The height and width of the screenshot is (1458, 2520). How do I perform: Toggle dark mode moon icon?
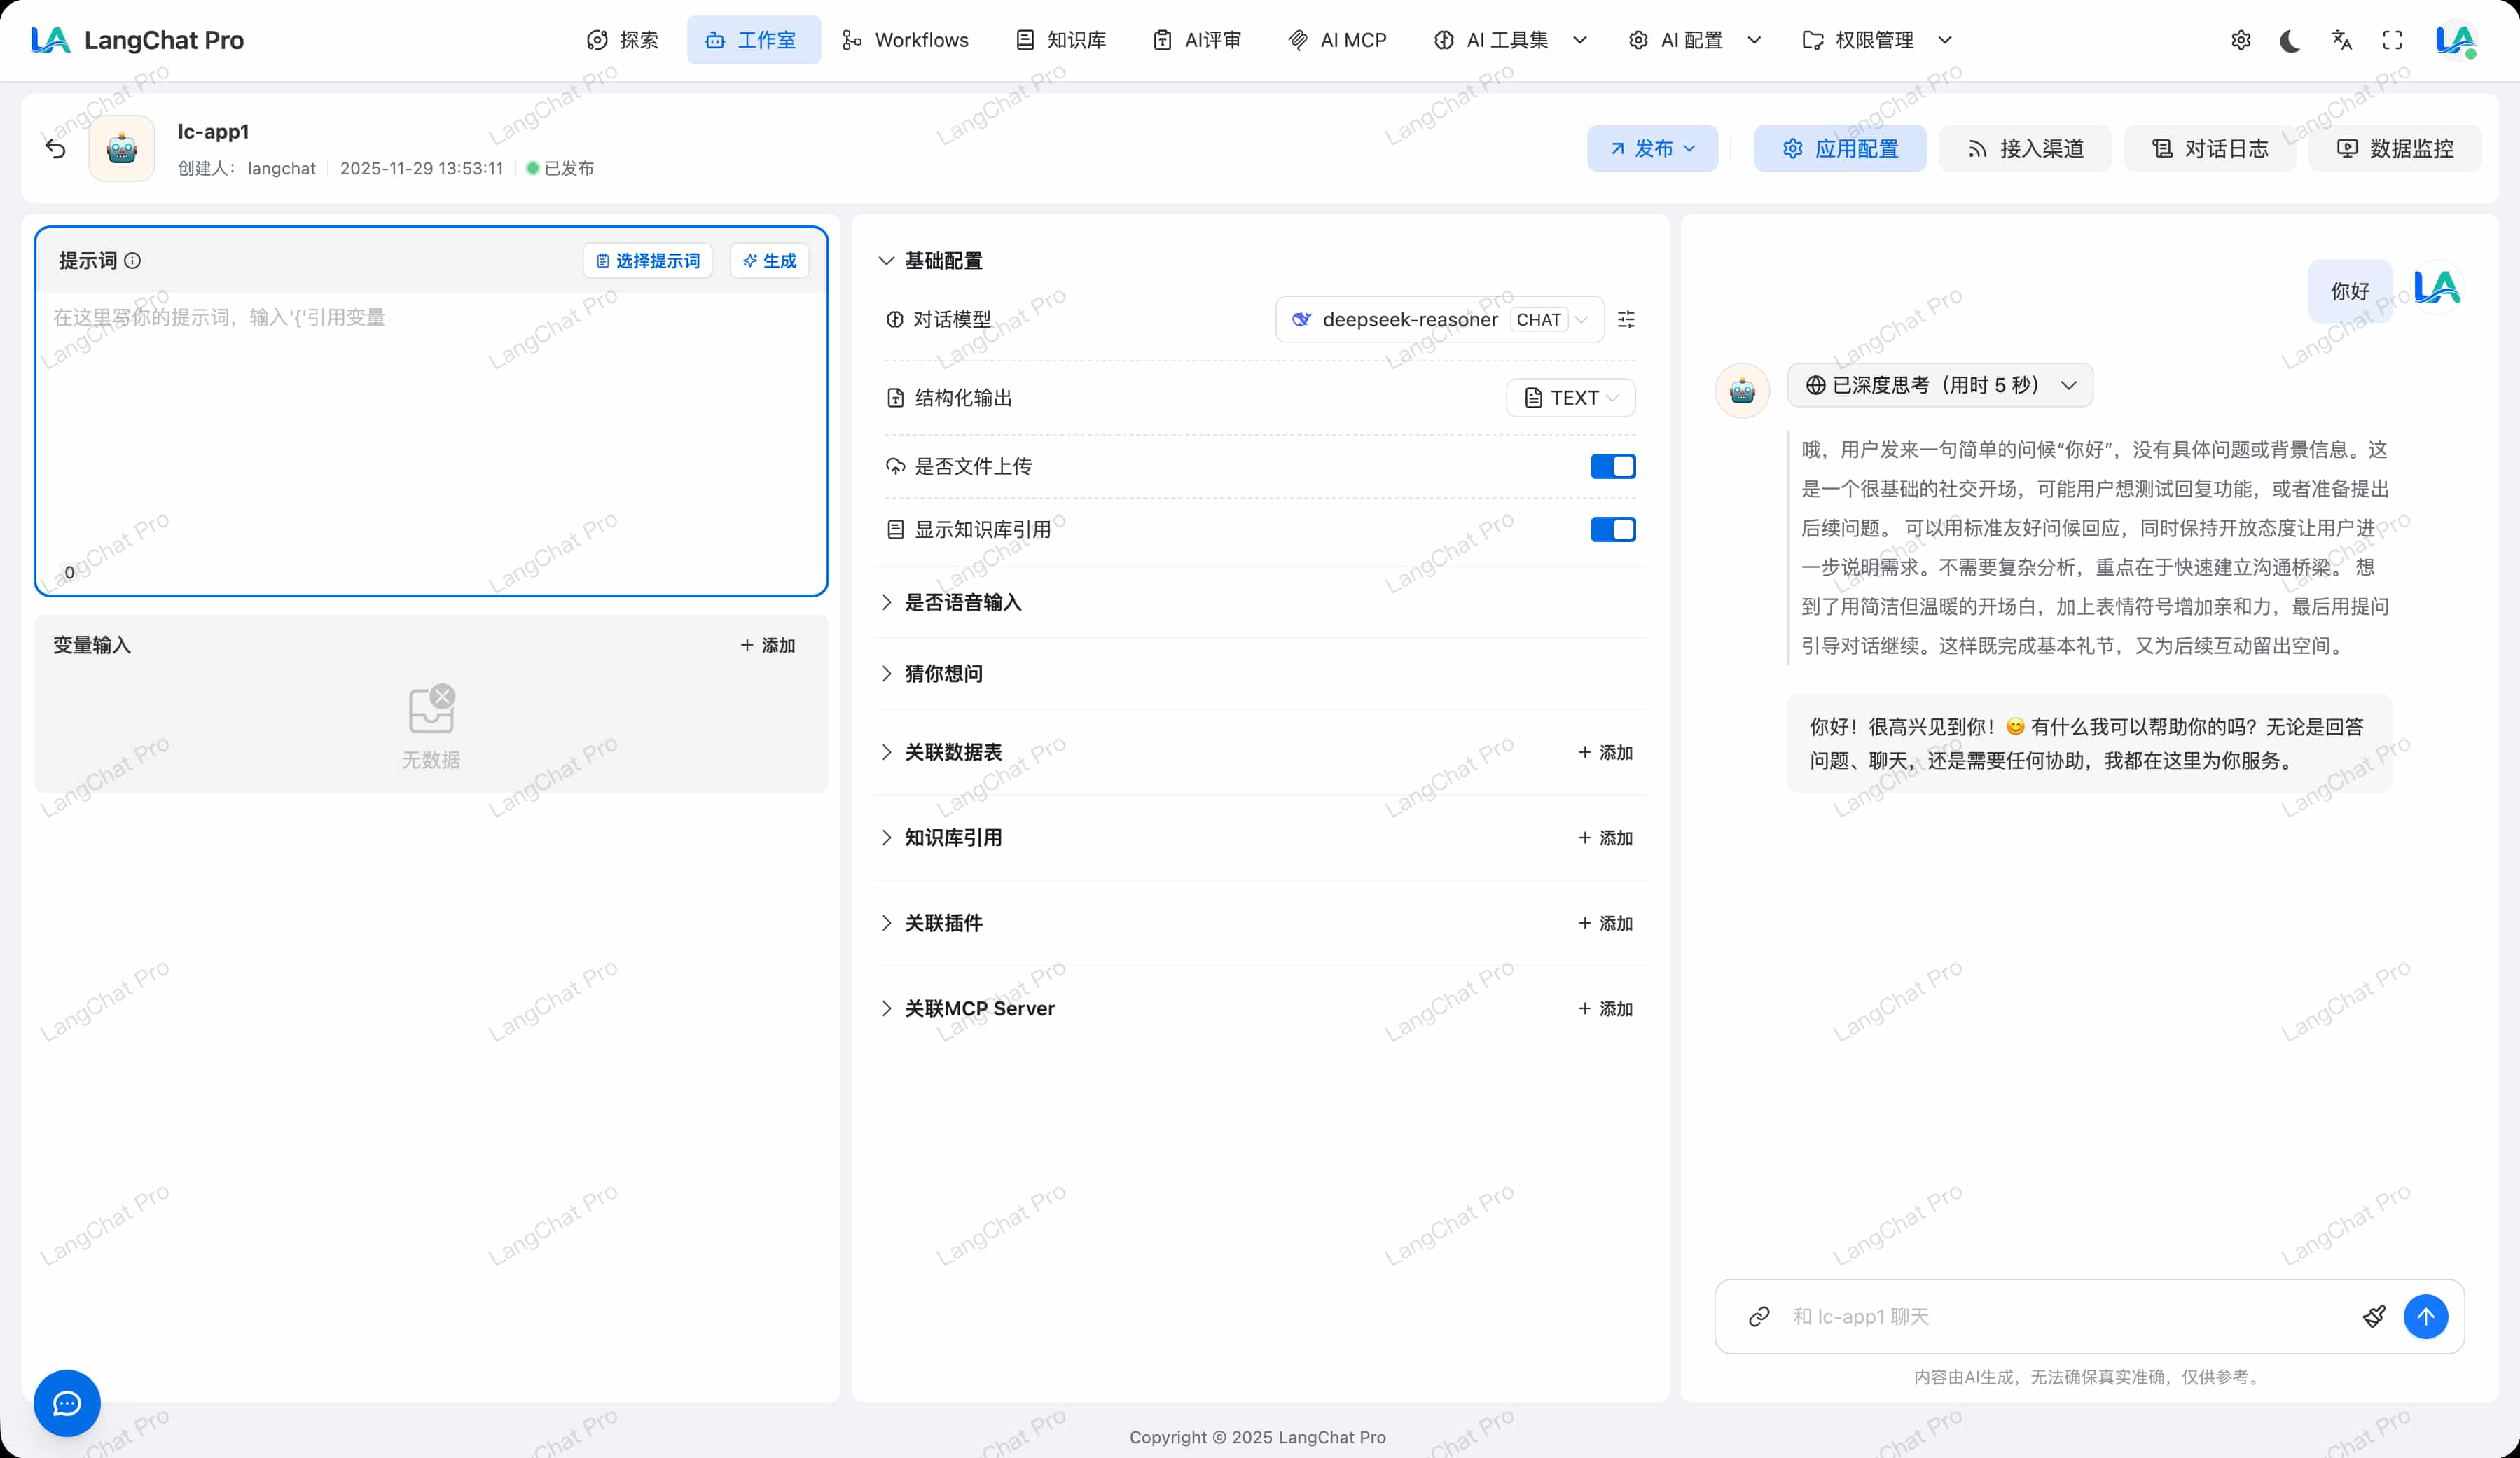[x=2290, y=40]
